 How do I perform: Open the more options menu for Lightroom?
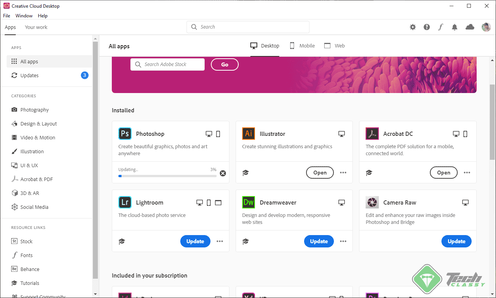(x=219, y=241)
